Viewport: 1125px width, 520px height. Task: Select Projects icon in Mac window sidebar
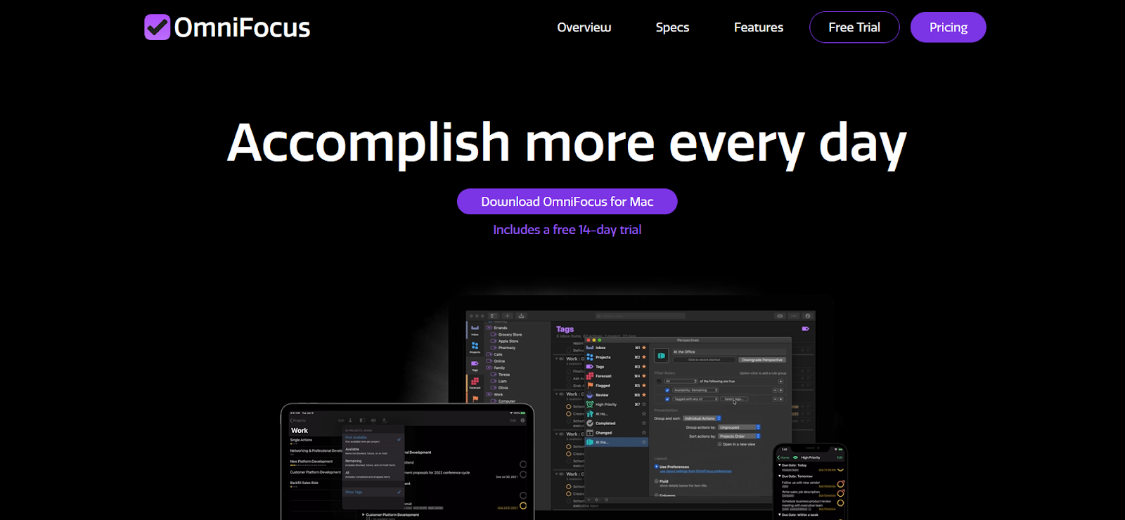click(x=475, y=347)
